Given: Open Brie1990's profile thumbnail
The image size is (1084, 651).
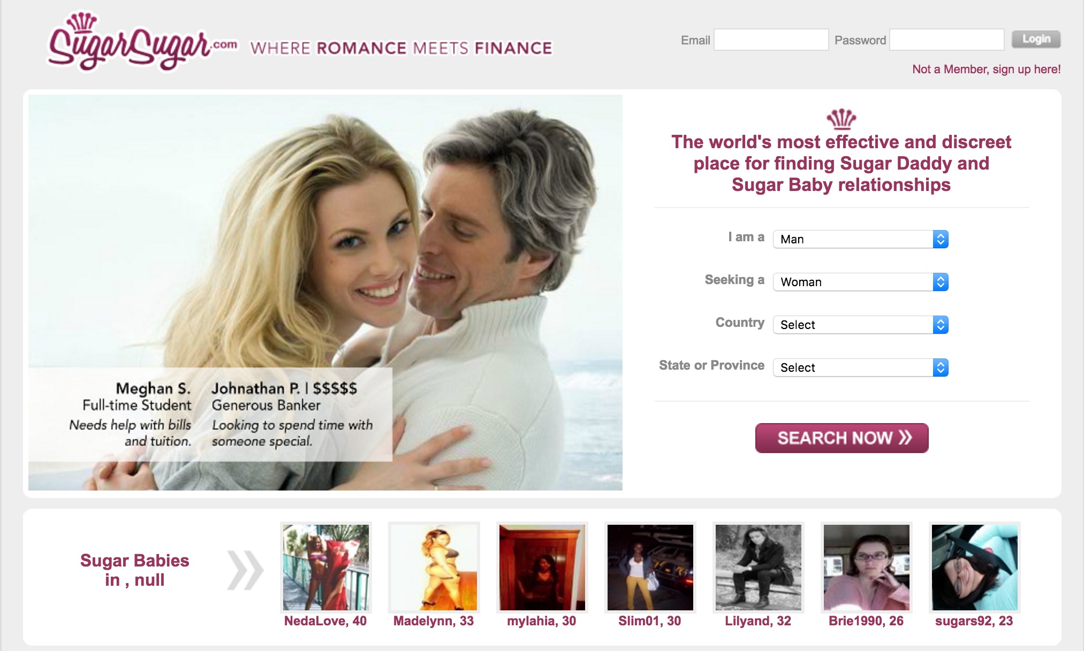Looking at the screenshot, I should (866, 568).
